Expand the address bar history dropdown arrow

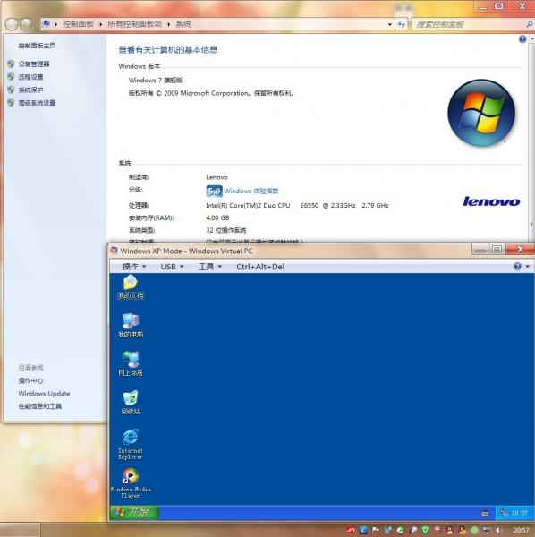pyautogui.click(x=390, y=24)
